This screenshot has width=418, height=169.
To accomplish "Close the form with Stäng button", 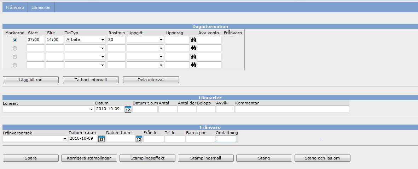I will pos(264,158).
